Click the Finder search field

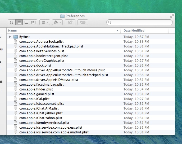pos(139,22)
